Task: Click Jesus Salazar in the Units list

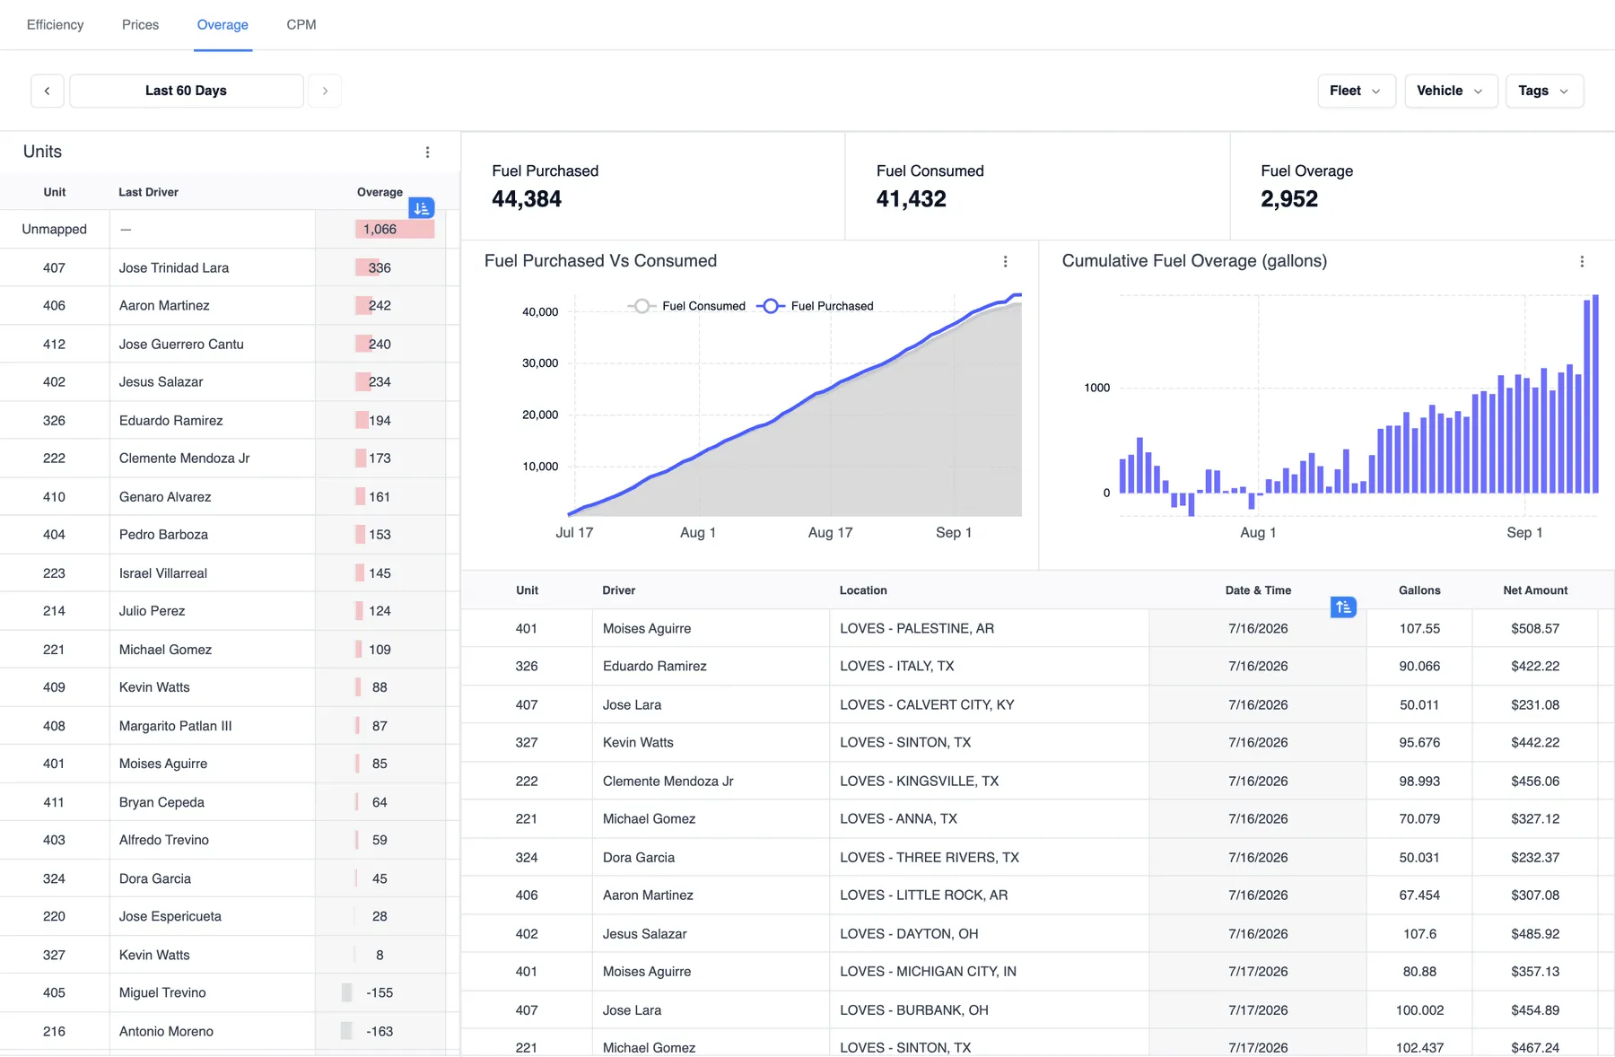Action: 161,382
